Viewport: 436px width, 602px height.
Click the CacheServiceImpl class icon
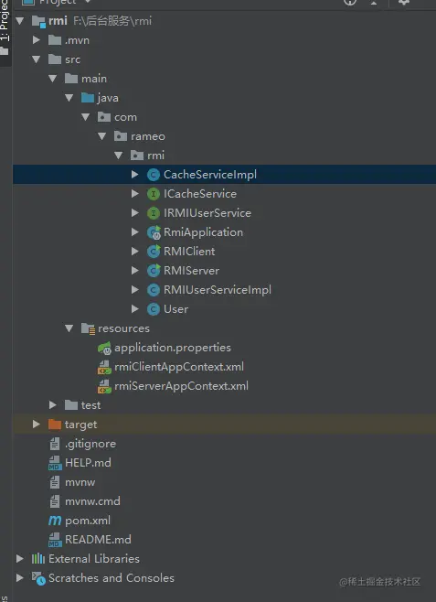[154, 175]
